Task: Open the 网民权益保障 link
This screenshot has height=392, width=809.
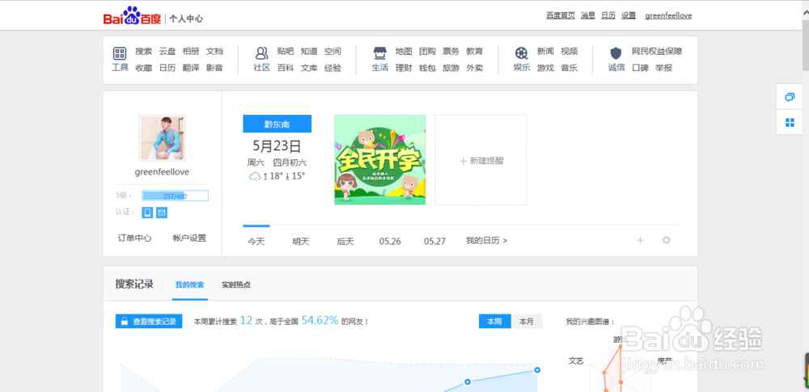Action: click(657, 51)
